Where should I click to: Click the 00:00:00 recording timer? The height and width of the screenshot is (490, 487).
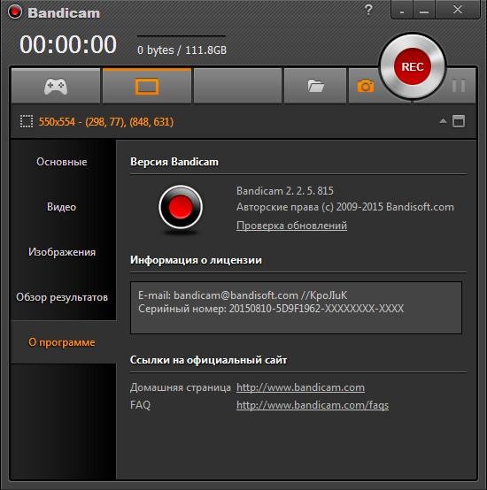tap(68, 44)
